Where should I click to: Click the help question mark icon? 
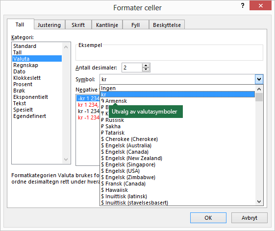[x=243, y=5]
